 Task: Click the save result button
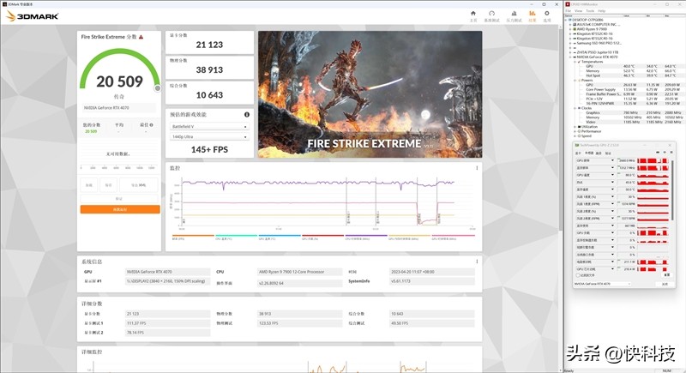(x=109, y=185)
